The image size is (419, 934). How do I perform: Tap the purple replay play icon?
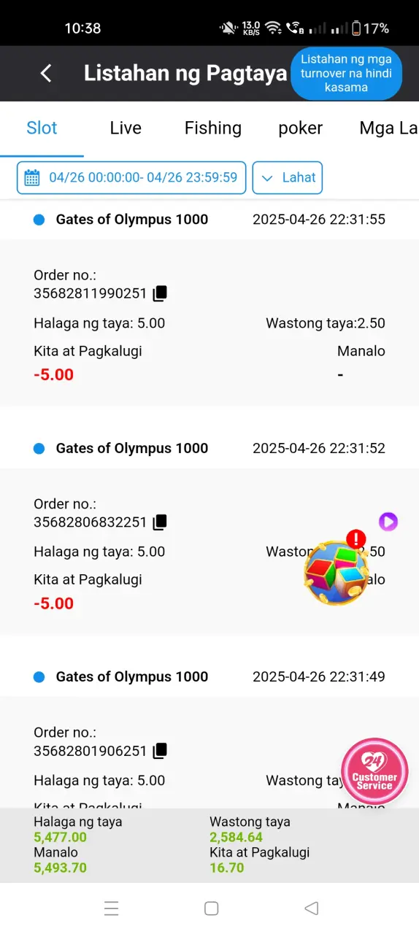tap(388, 521)
